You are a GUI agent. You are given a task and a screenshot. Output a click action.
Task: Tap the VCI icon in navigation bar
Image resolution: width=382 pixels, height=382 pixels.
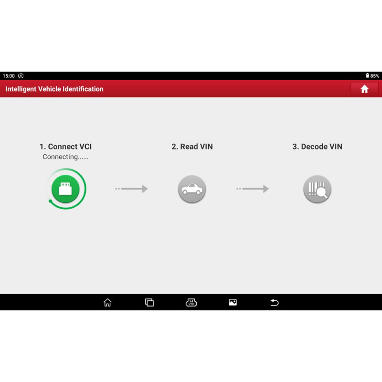click(191, 302)
